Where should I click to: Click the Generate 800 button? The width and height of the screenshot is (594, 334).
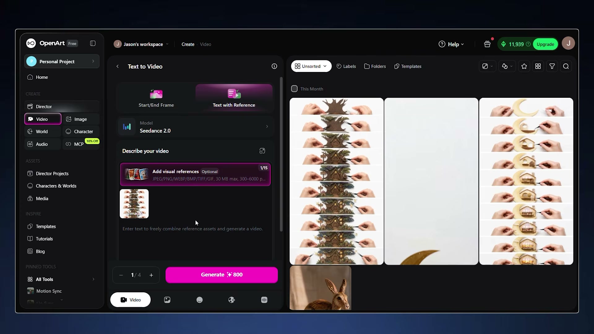[x=222, y=275]
